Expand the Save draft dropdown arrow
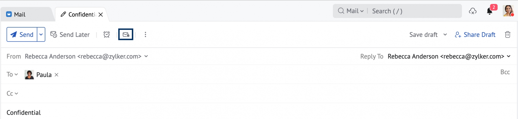 click(445, 35)
